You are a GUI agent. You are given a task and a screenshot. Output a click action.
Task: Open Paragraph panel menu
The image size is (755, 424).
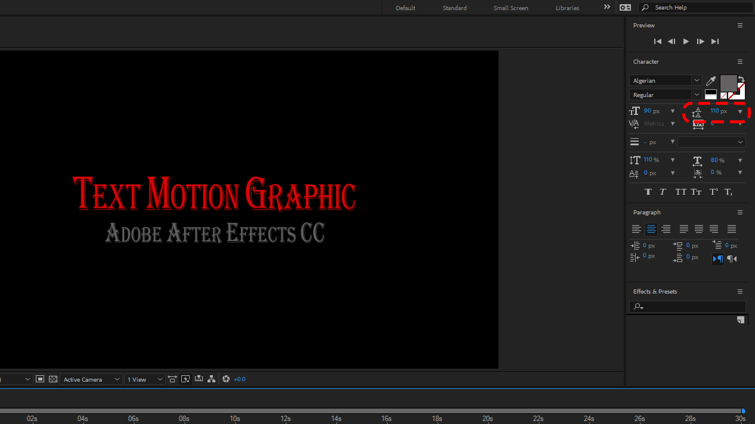tap(740, 213)
